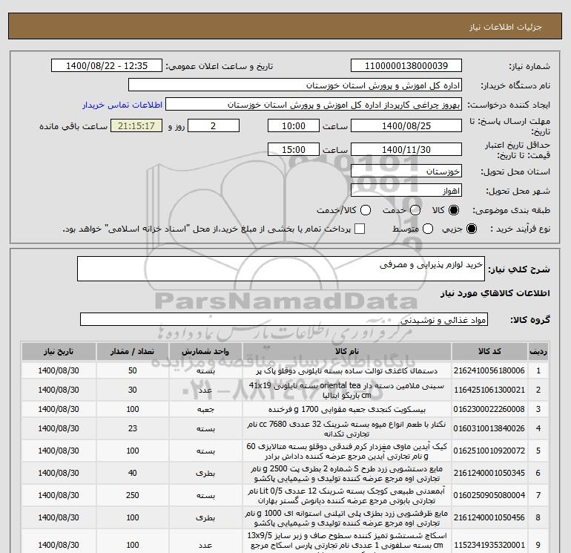
Task: Click the نام کالا column header
Action: (x=347, y=352)
